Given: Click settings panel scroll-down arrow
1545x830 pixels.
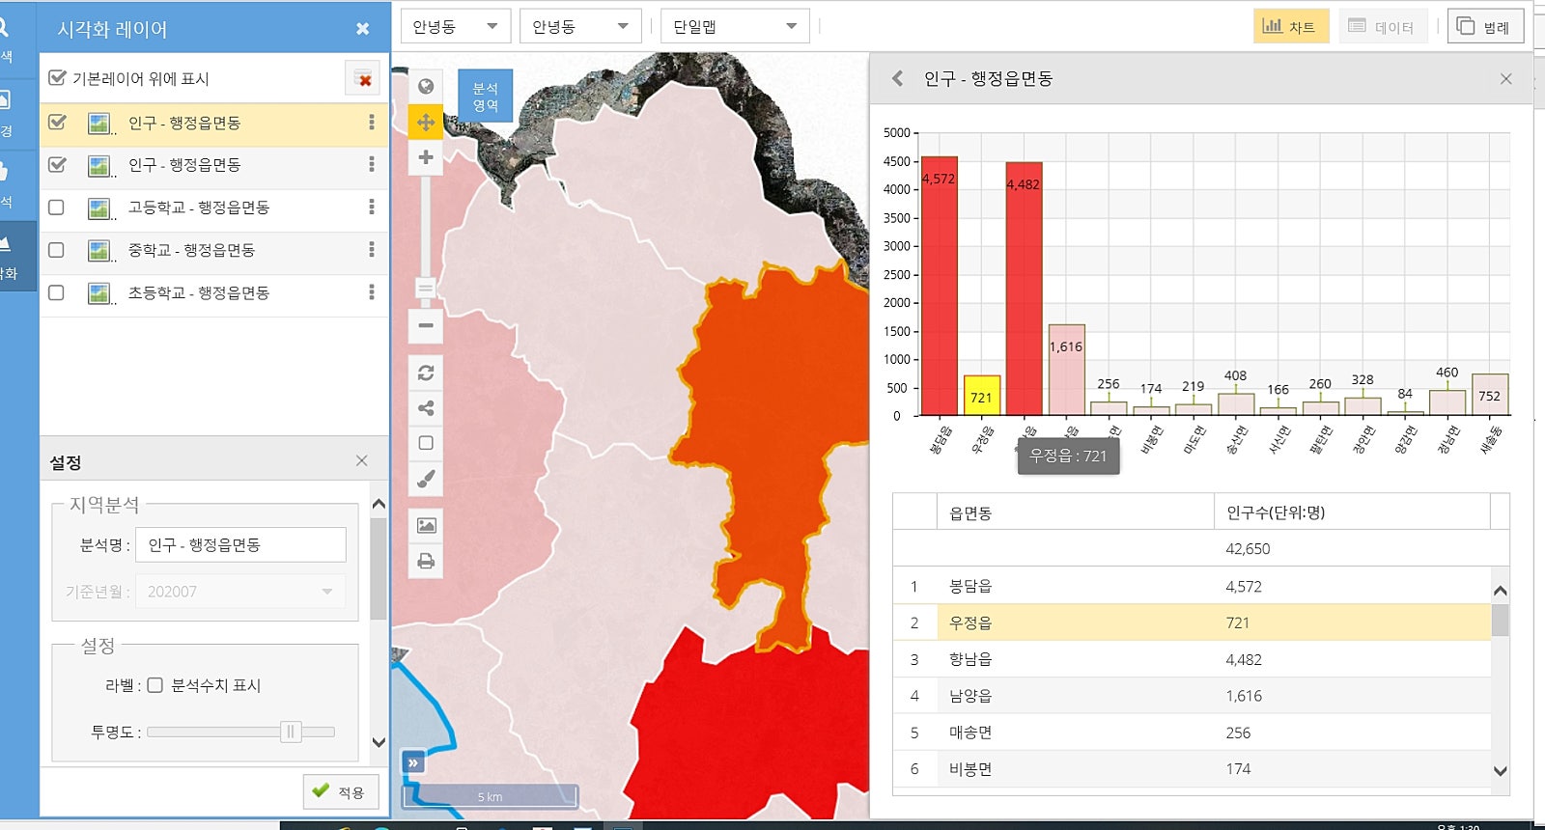Looking at the screenshot, I should (x=379, y=742).
